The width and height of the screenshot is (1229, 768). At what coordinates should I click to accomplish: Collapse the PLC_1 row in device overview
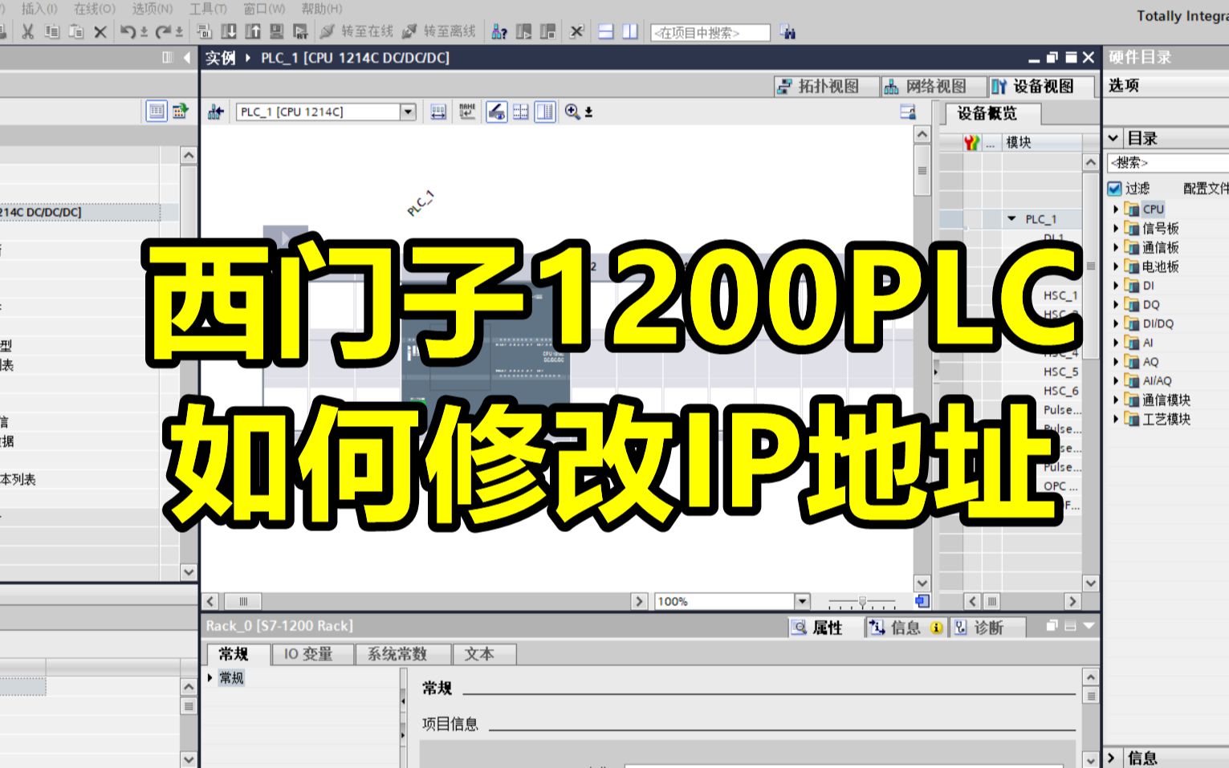(1011, 218)
